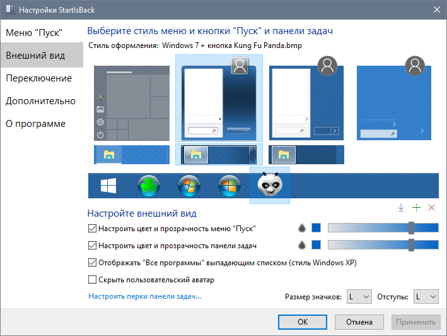Switch to the Переключение section
The image size is (447, 336).
pos(38,78)
